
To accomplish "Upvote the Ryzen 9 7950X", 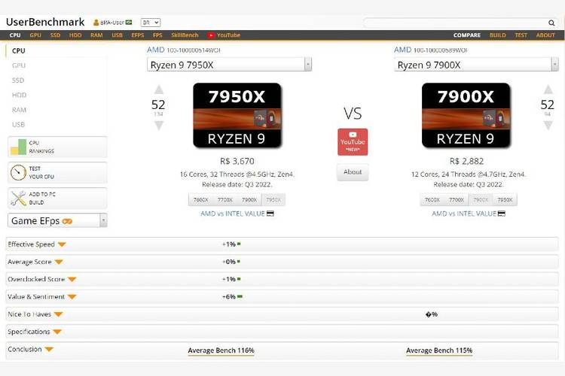I will tap(158, 89).
